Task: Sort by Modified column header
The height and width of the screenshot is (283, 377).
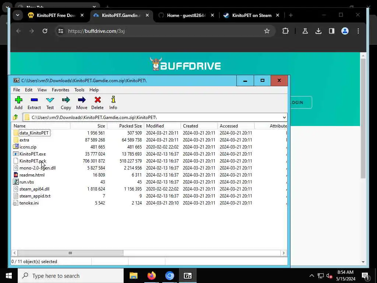Action: pos(162,126)
